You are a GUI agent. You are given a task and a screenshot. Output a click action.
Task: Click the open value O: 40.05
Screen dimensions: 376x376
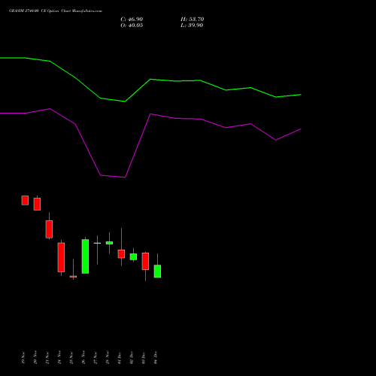[132, 26]
